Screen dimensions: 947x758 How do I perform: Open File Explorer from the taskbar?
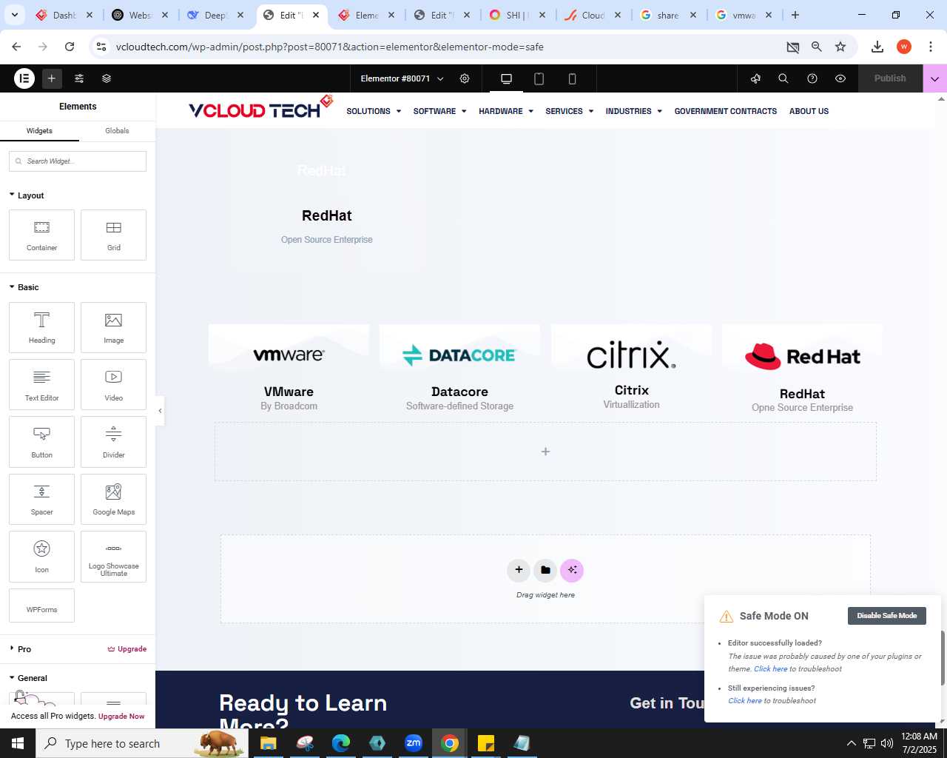(x=268, y=743)
